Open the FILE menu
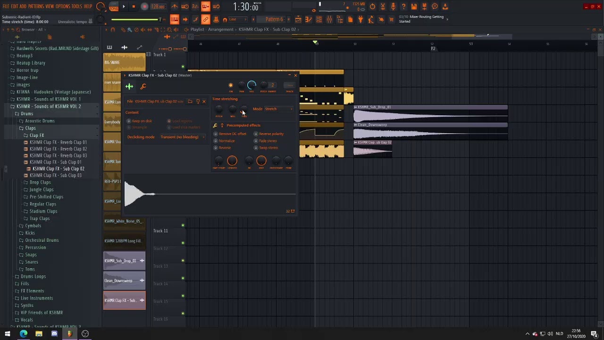 pyautogui.click(x=6, y=7)
